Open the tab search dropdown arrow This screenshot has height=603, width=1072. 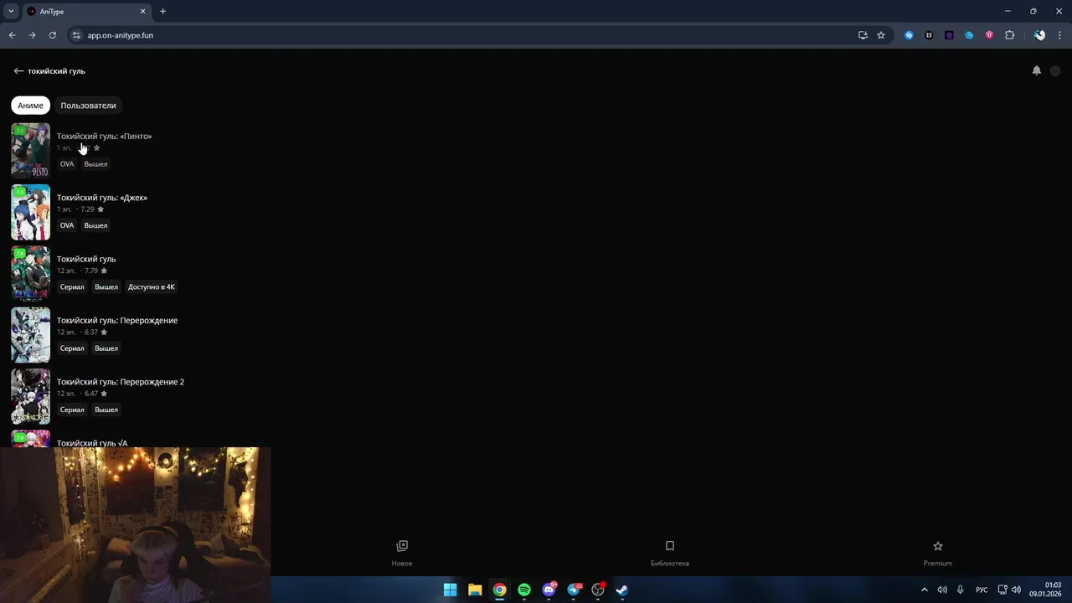tap(11, 12)
